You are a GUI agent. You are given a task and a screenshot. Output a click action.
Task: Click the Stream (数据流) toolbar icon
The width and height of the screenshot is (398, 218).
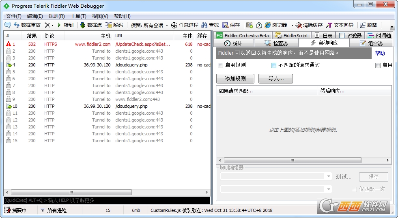[x=82, y=25]
